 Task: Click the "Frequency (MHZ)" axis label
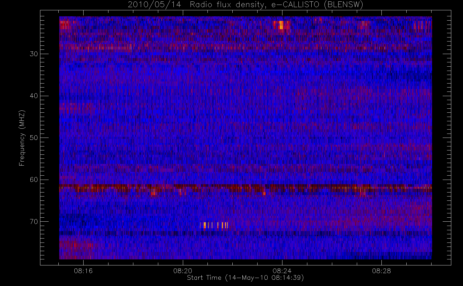(x=22, y=138)
